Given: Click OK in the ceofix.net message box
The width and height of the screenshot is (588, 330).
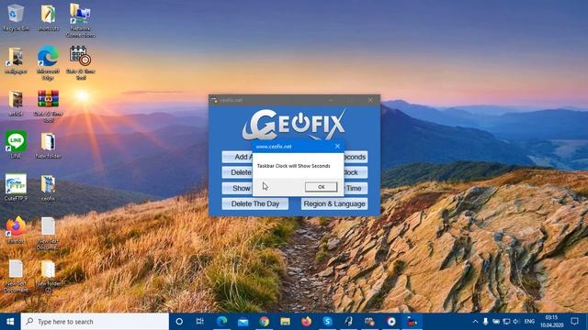Looking at the screenshot, I should click(321, 187).
